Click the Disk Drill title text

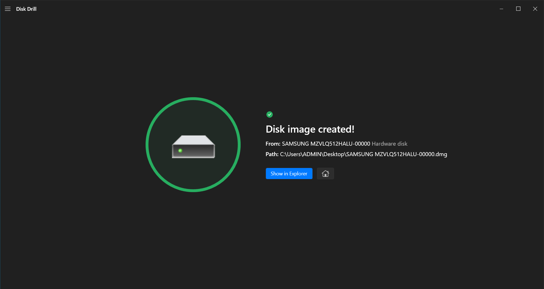26,9
